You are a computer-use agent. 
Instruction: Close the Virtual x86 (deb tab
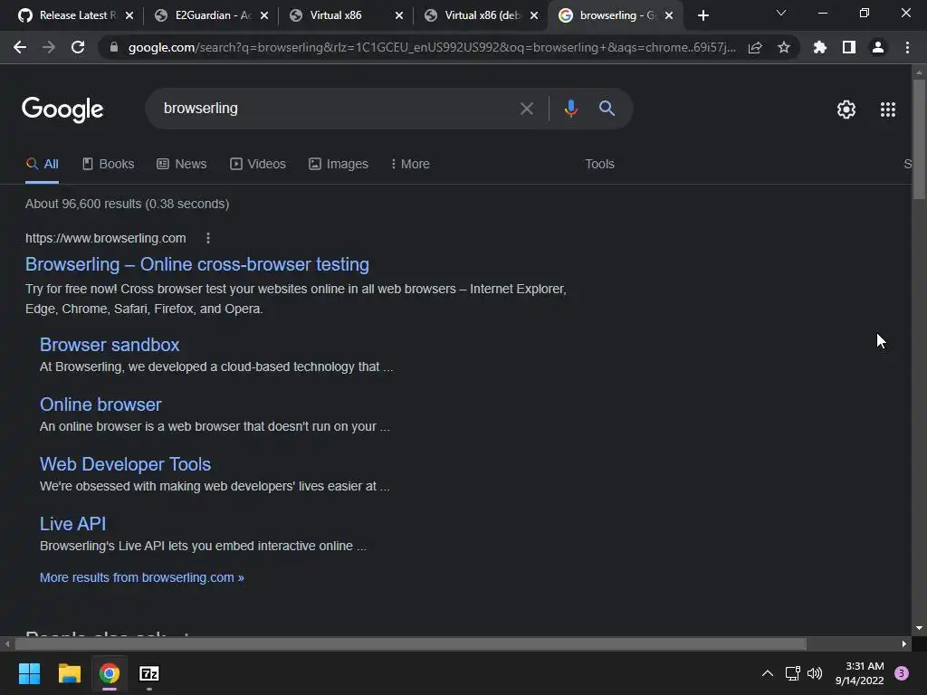tap(534, 15)
